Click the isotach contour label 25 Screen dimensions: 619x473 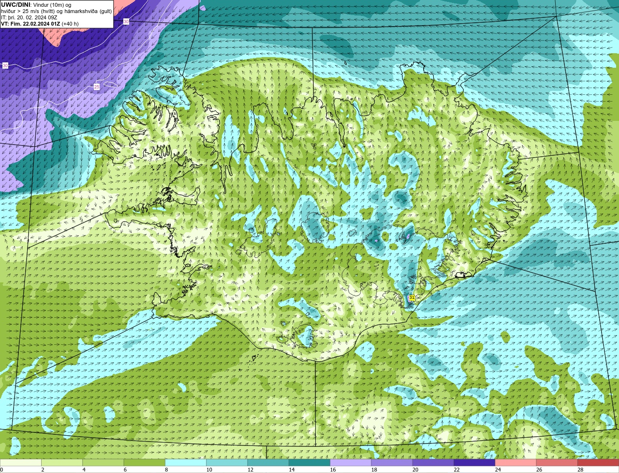(x=97, y=87)
